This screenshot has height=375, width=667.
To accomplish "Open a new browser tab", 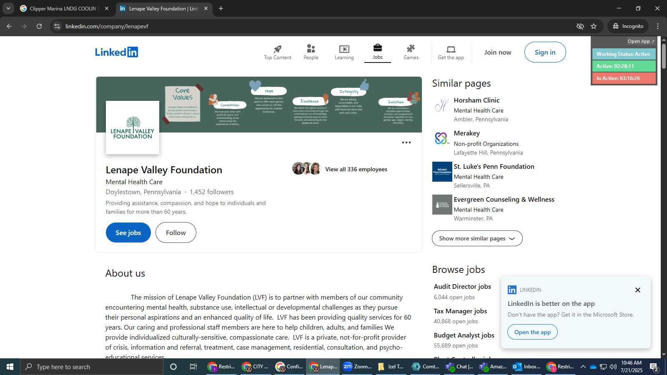I will tap(221, 8).
